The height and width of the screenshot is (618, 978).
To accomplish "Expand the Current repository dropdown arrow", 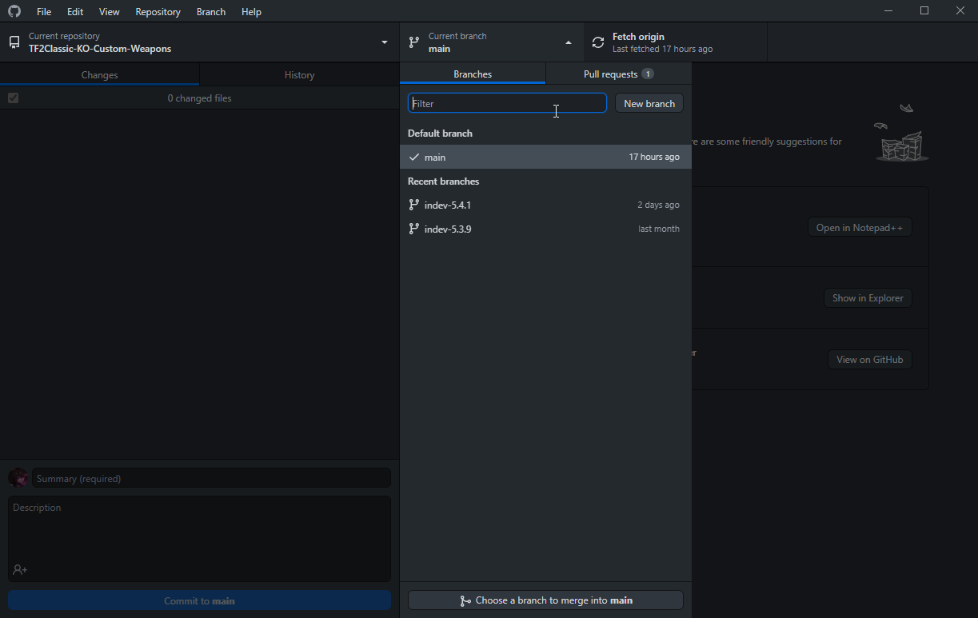I will (385, 42).
